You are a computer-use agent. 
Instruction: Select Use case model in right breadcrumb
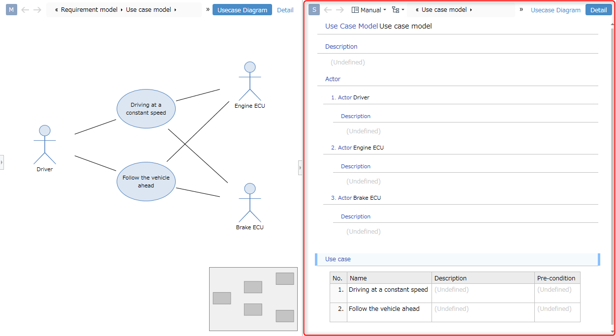click(444, 10)
